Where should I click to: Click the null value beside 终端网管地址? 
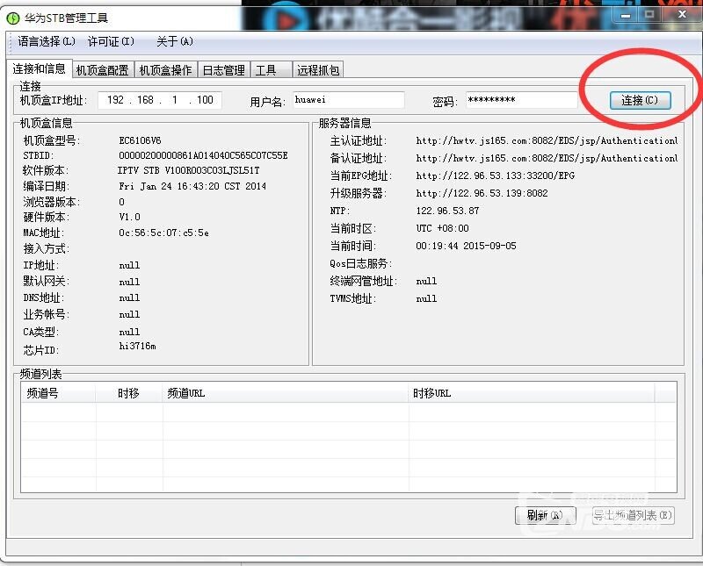coord(426,281)
